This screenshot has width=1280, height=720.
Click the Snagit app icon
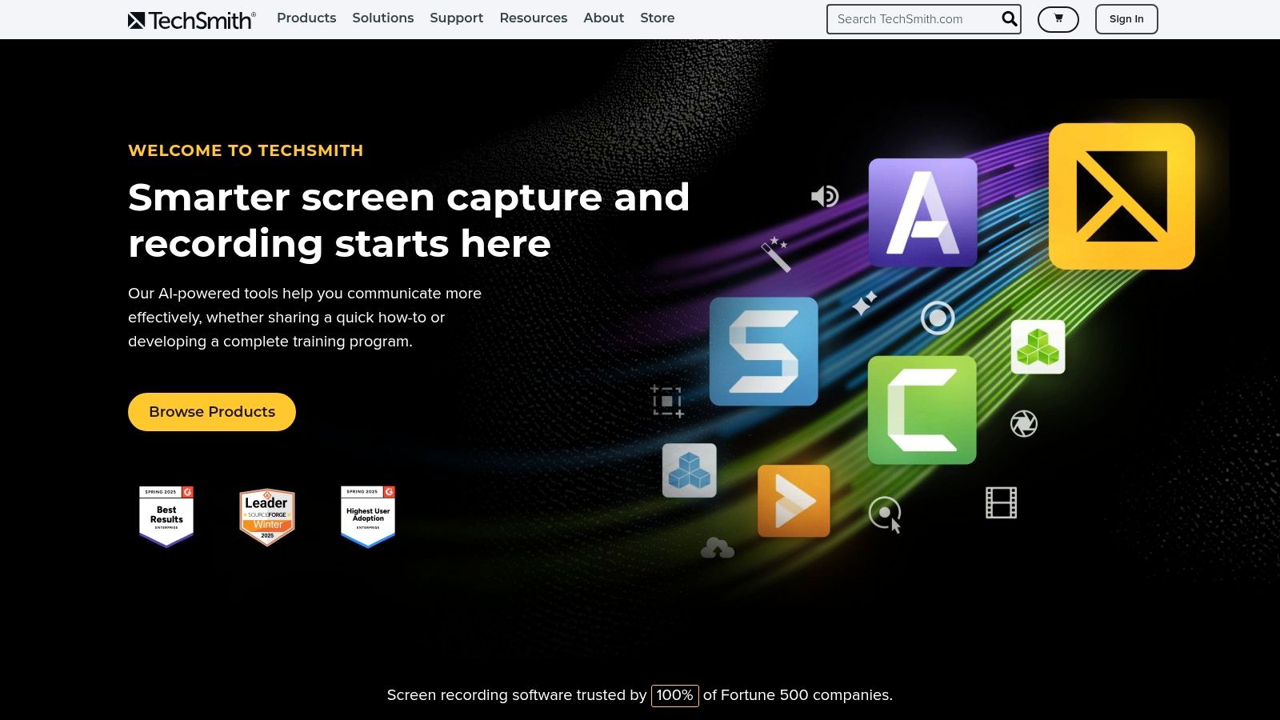[763, 352]
